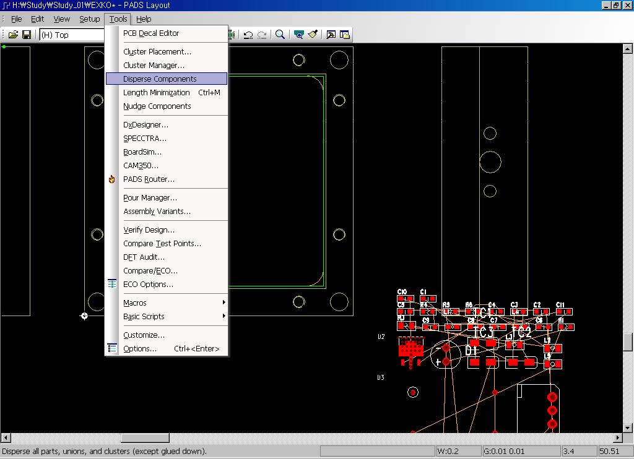Select the Zoom magnifier tool
This screenshot has width=634, height=459.
[280, 35]
